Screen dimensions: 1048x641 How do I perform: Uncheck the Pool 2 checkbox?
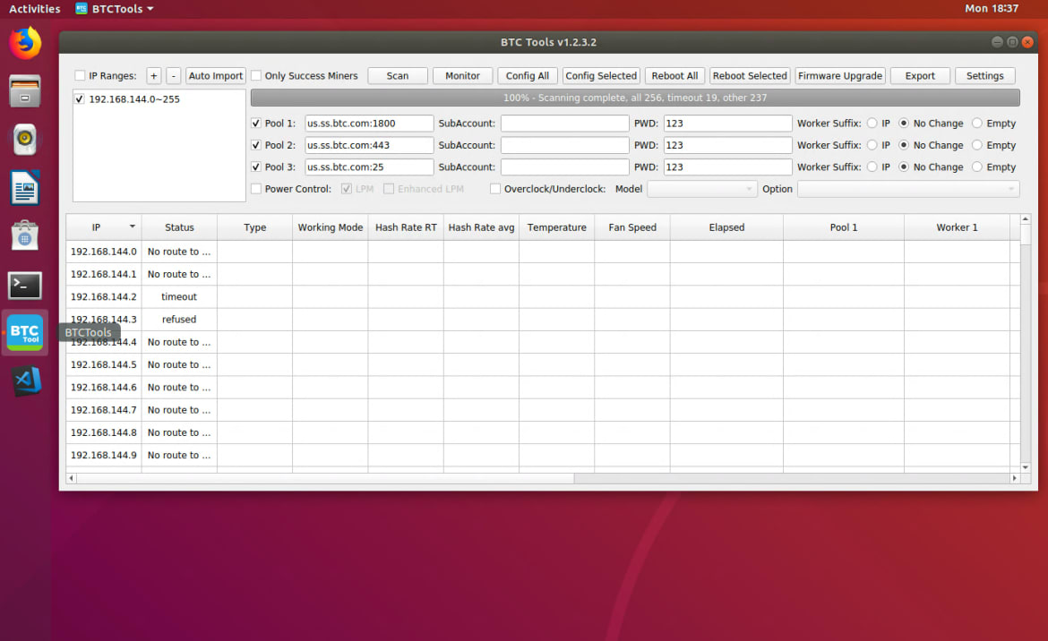tap(257, 145)
